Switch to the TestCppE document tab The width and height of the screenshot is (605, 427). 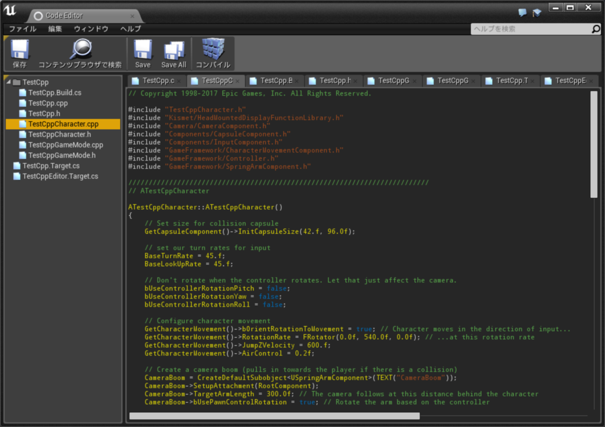point(569,81)
